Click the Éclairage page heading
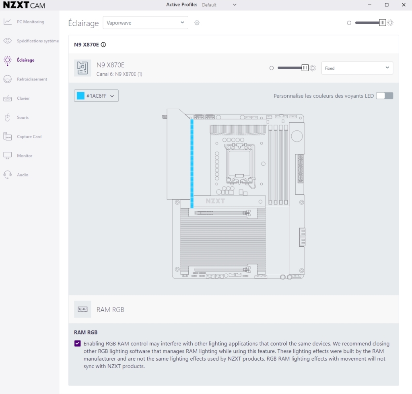Viewport: 412px width, 394px height. point(84,23)
